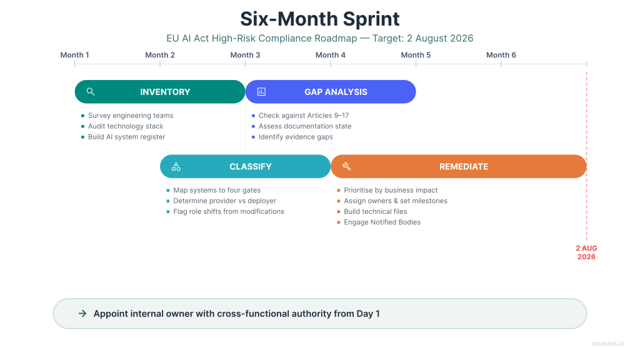The image size is (640, 352).
Task: Open the modulos.ai link
Action: coord(607,343)
